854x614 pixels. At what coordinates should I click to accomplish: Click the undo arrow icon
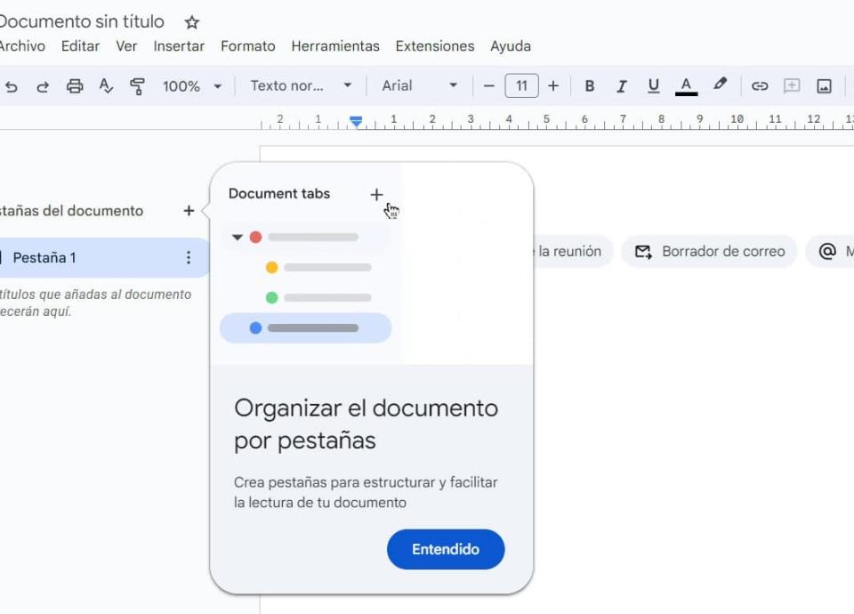tap(12, 86)
